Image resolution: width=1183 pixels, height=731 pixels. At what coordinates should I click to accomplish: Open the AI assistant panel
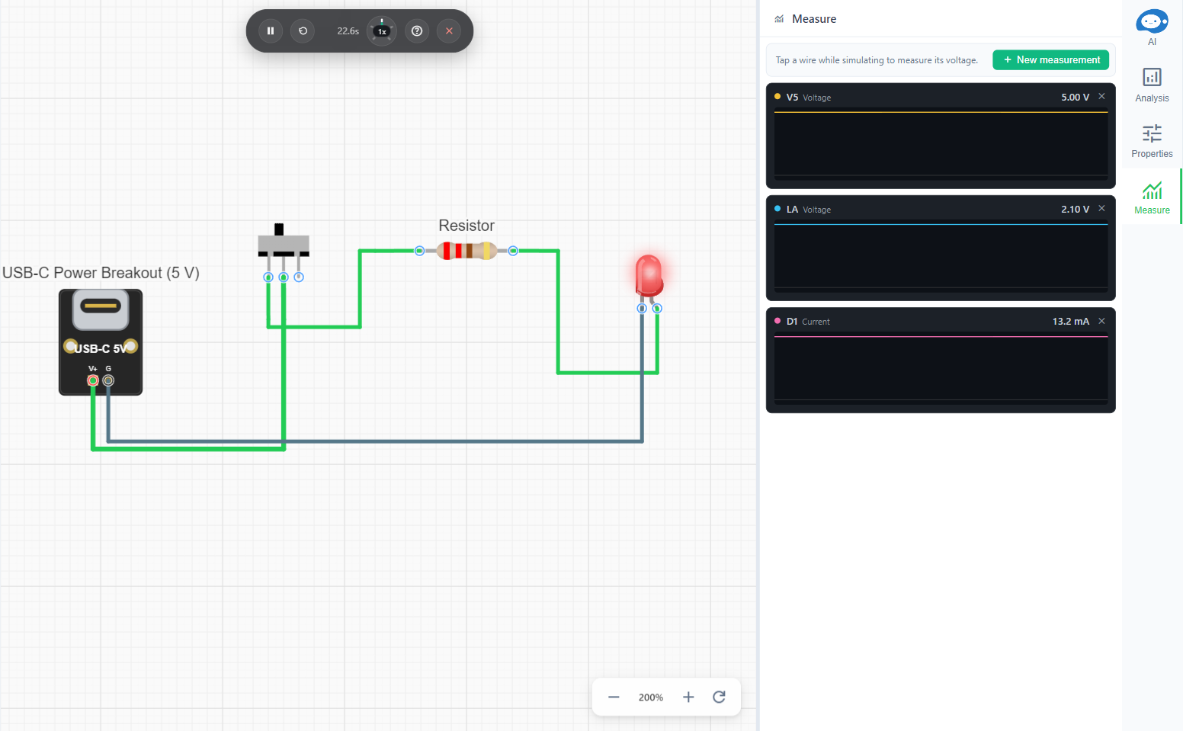[1152, 27]
